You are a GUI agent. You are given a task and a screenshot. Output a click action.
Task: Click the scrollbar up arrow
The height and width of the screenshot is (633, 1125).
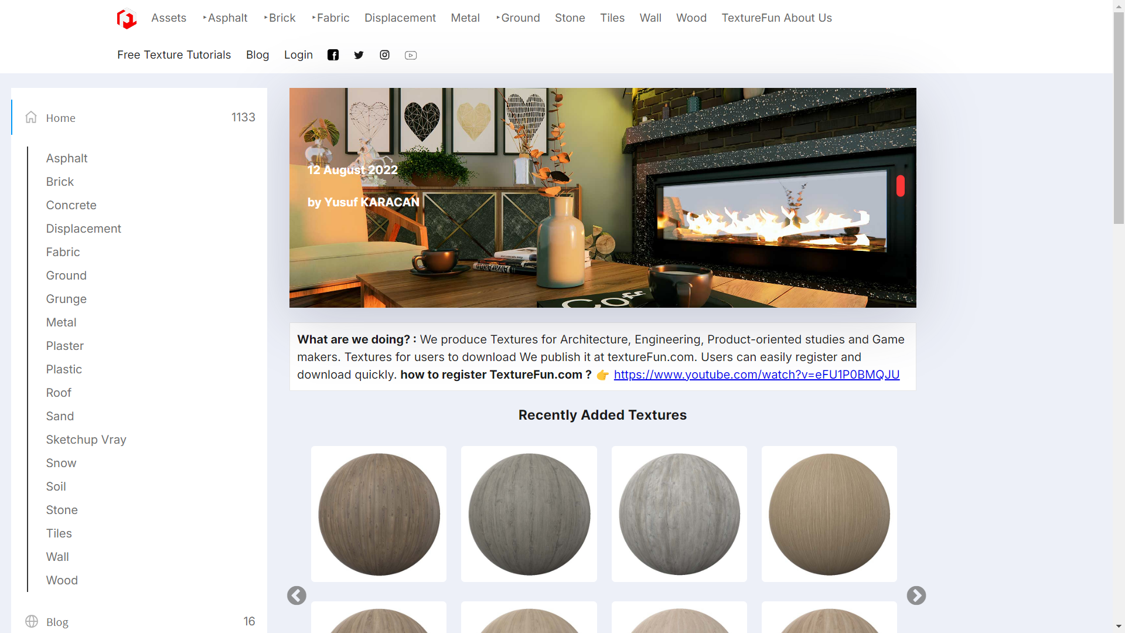tap(1119, 5)
